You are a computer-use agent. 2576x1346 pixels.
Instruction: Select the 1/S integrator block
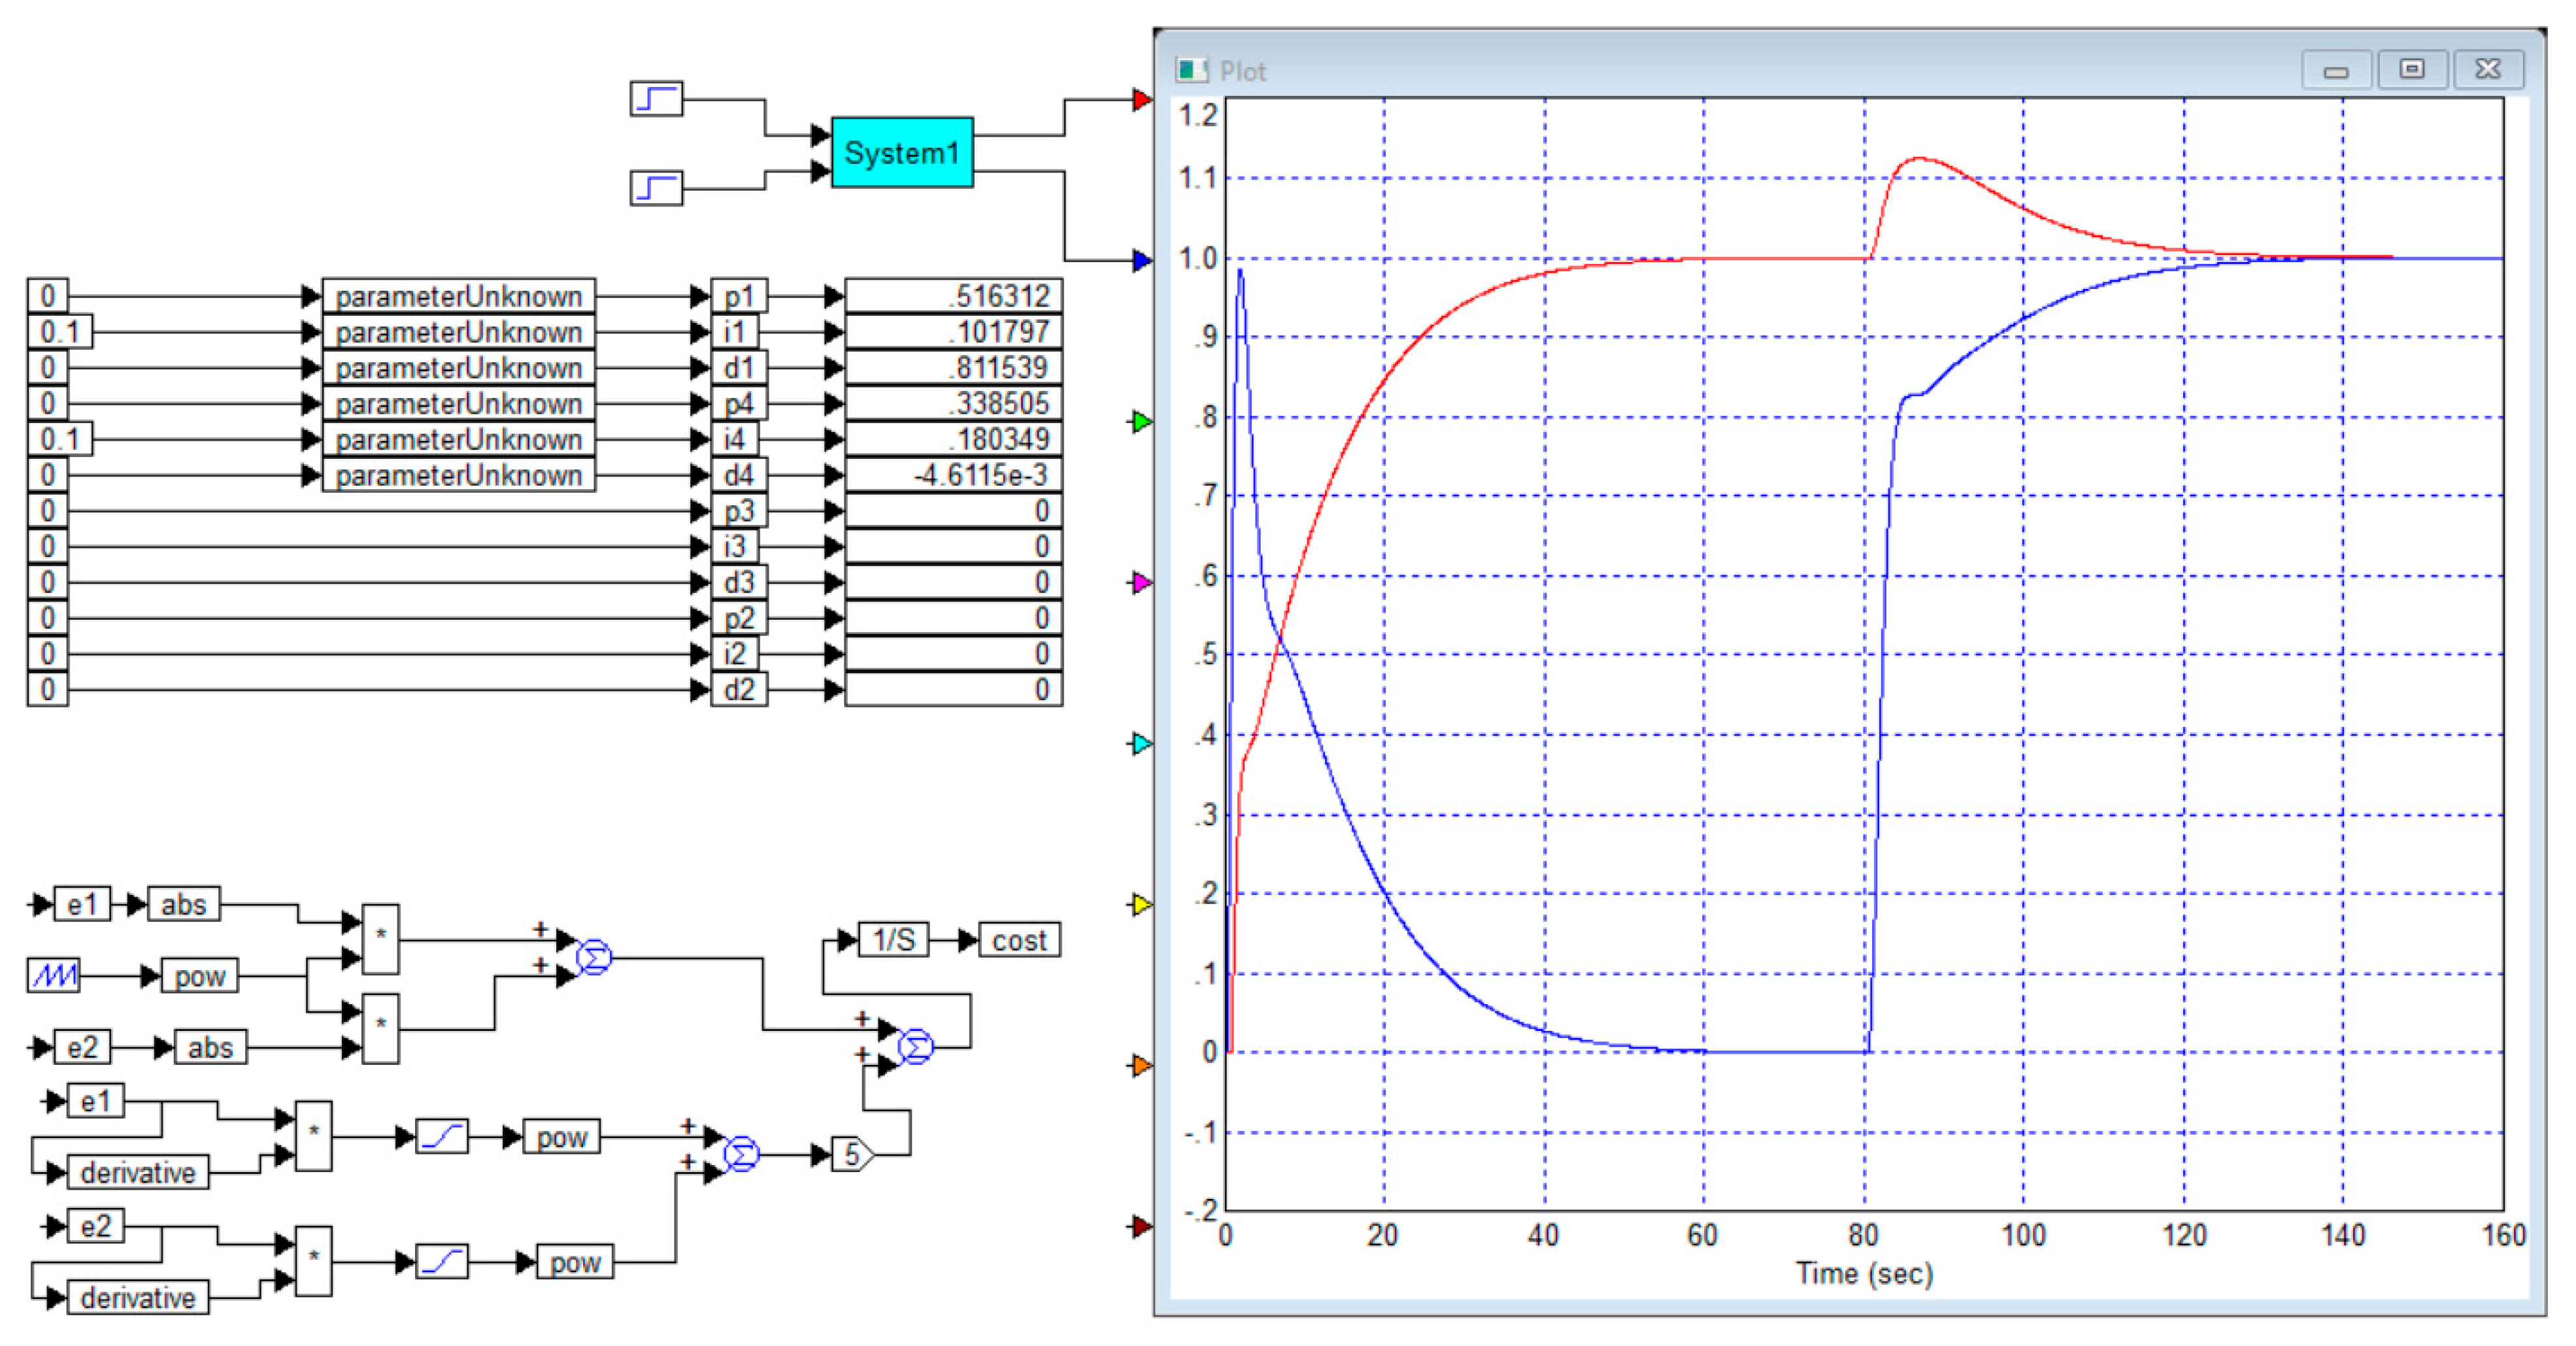click(893, 940)
